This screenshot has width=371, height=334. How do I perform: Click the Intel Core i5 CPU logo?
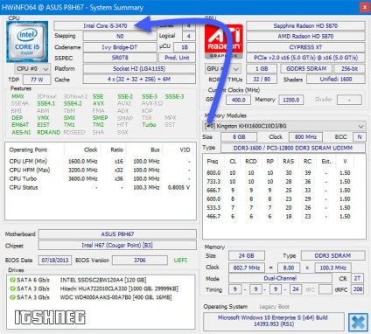point(27,41)
